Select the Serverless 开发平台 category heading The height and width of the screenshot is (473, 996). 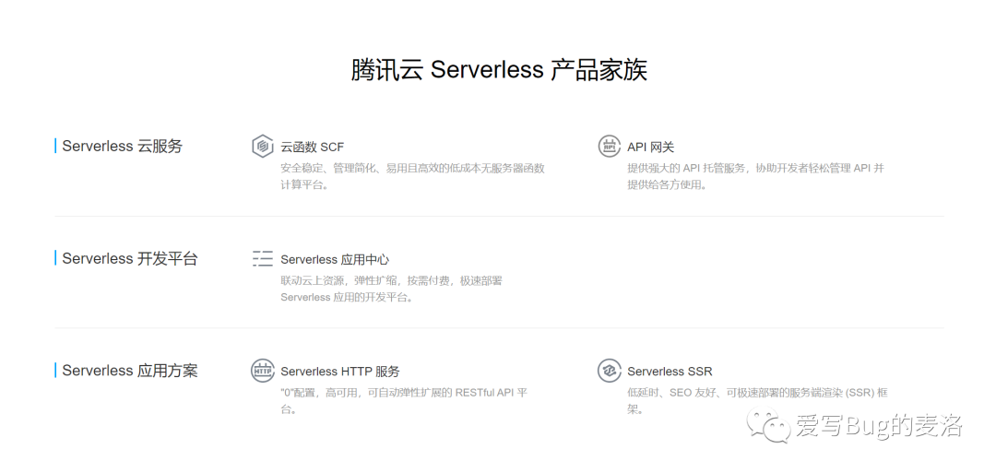130,258
